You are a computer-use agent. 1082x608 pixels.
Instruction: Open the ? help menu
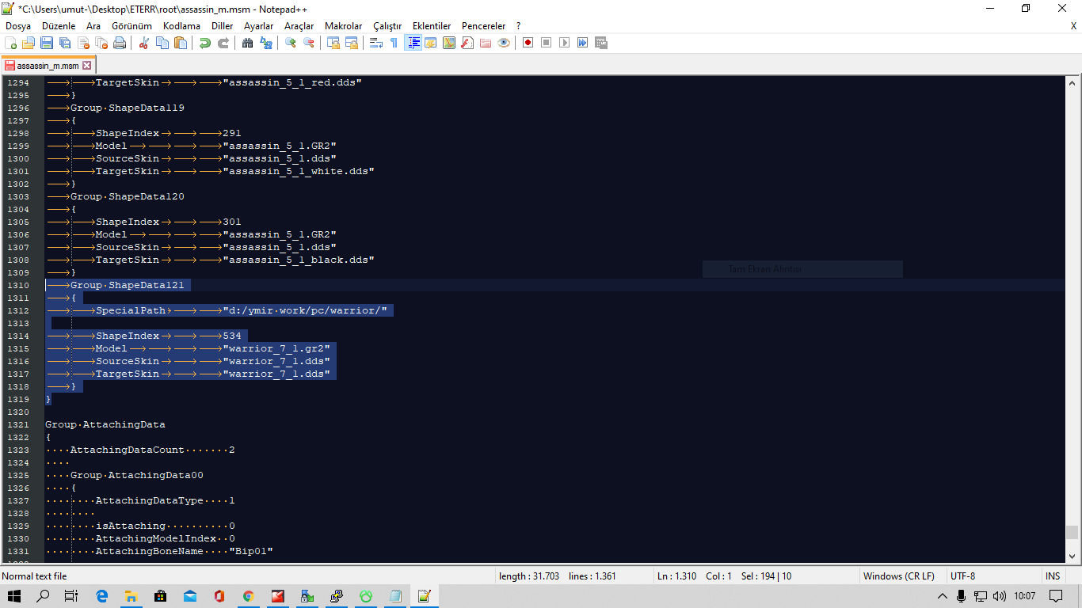pos(518,26)
